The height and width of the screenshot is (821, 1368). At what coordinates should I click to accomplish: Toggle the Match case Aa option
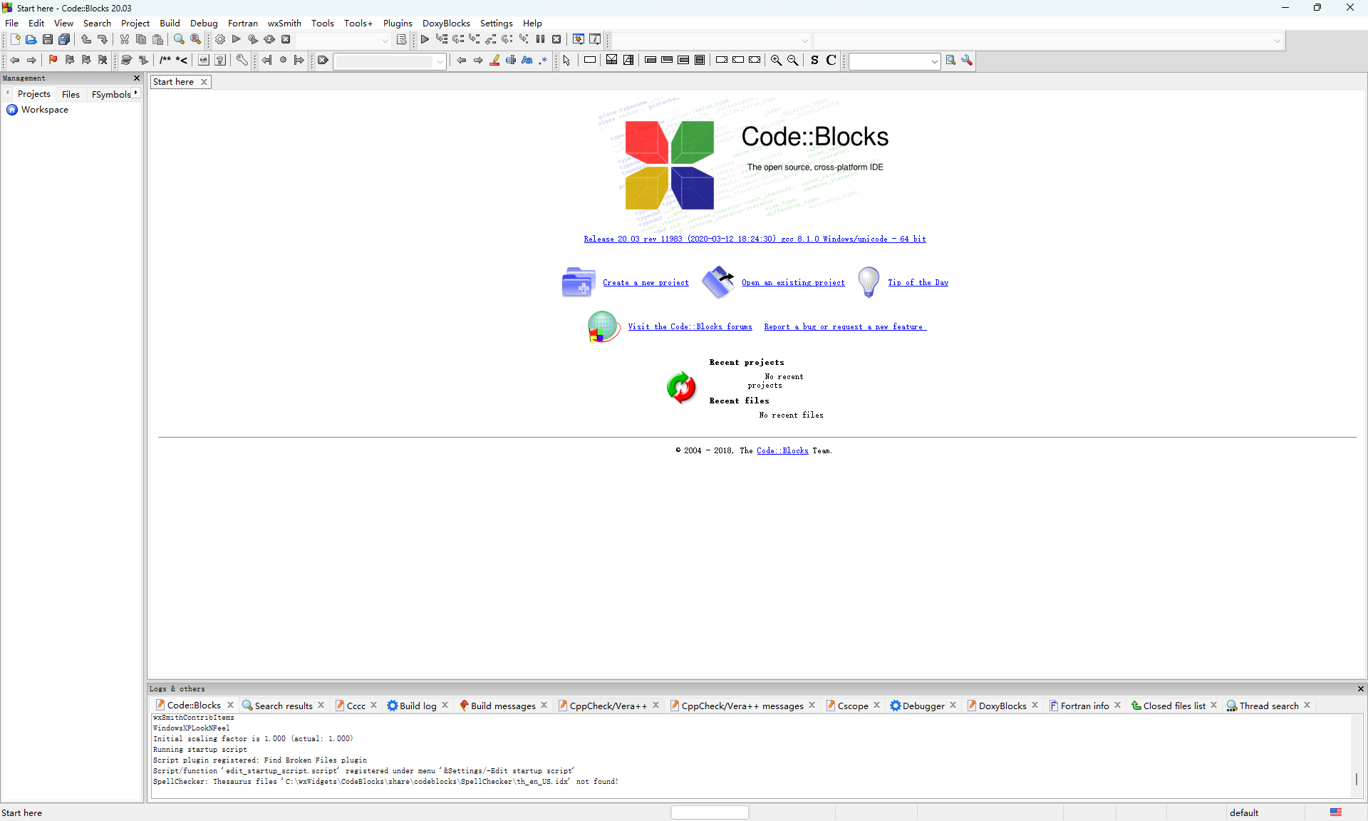click(x=527, y=61)
